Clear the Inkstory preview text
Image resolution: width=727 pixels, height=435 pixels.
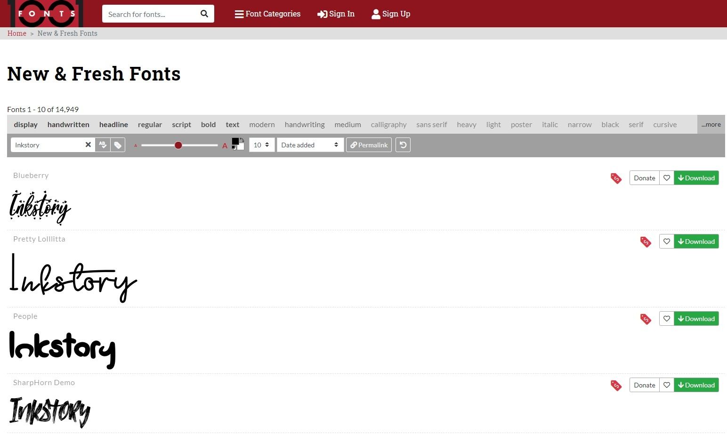pos(88,145)
